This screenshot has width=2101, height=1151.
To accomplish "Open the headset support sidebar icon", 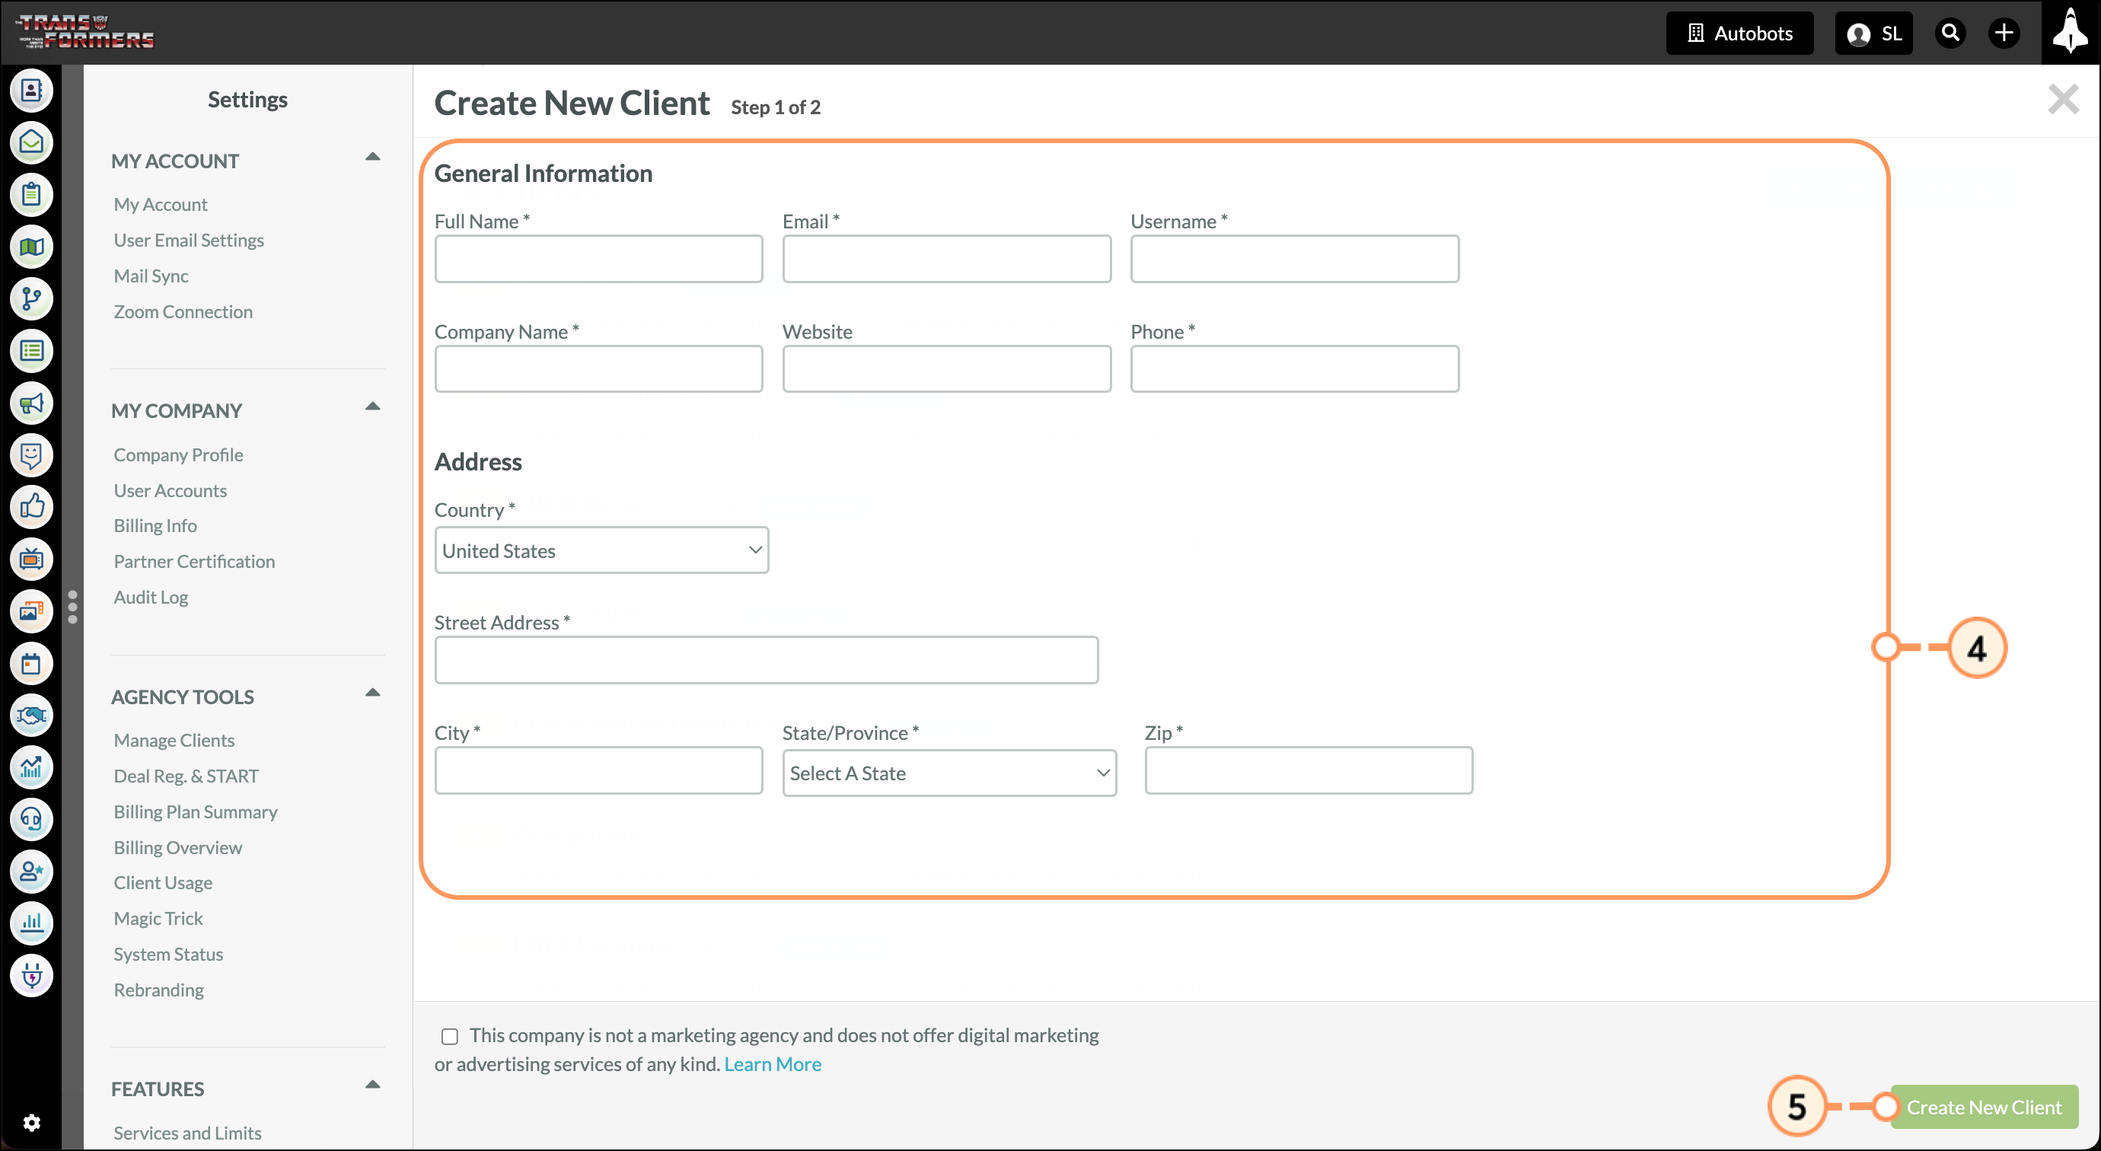I will coord(31,819).
